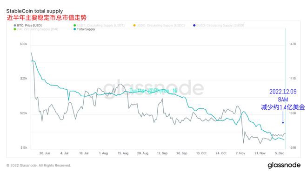Image resolution: width=307 pixels, height=173 pixels.
Task: Click the red Chinese chart subtitle
Action: click(47, 18)
